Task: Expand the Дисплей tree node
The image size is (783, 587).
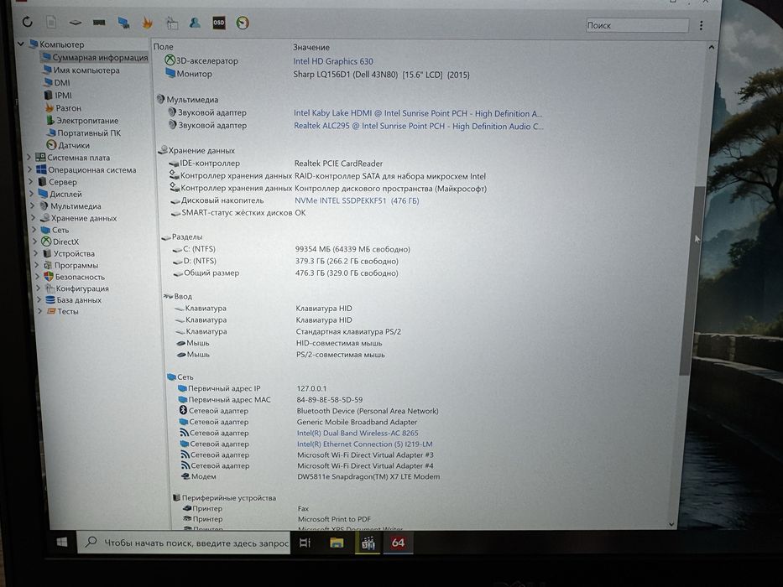Action: coord(32,195)
